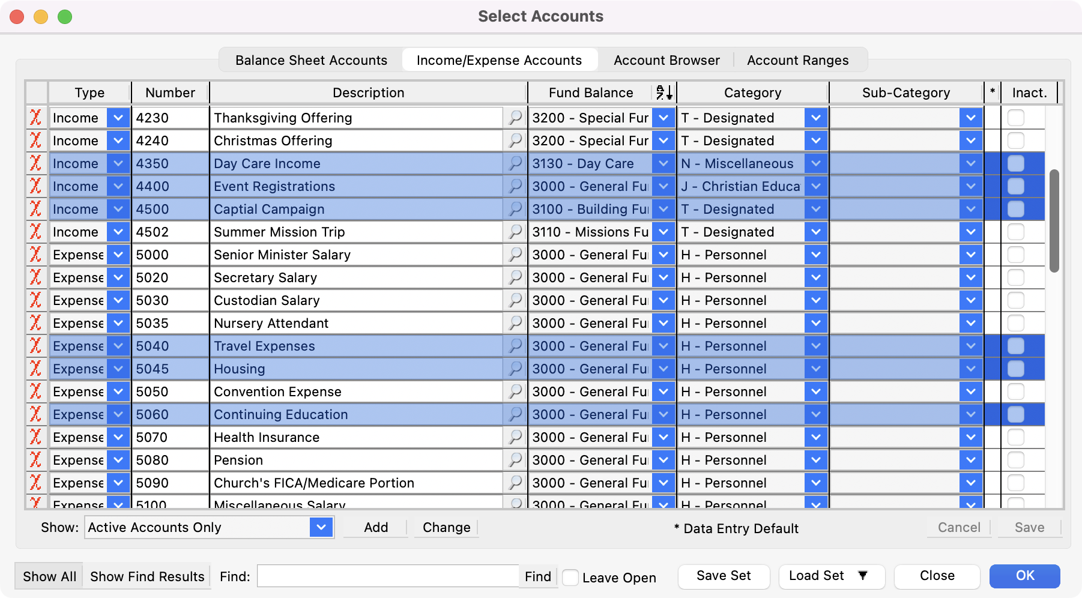
Task: Switch to the Balance Sheet Accounts tab
Action: point(311,60)
